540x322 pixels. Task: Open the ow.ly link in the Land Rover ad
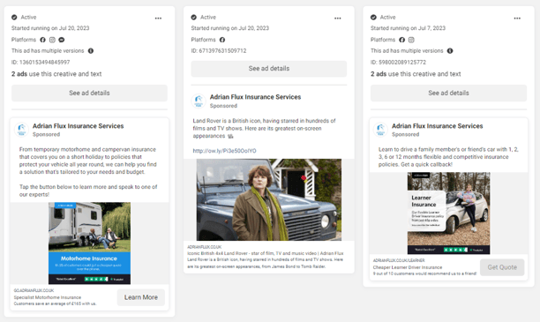(x=224, y=151)
